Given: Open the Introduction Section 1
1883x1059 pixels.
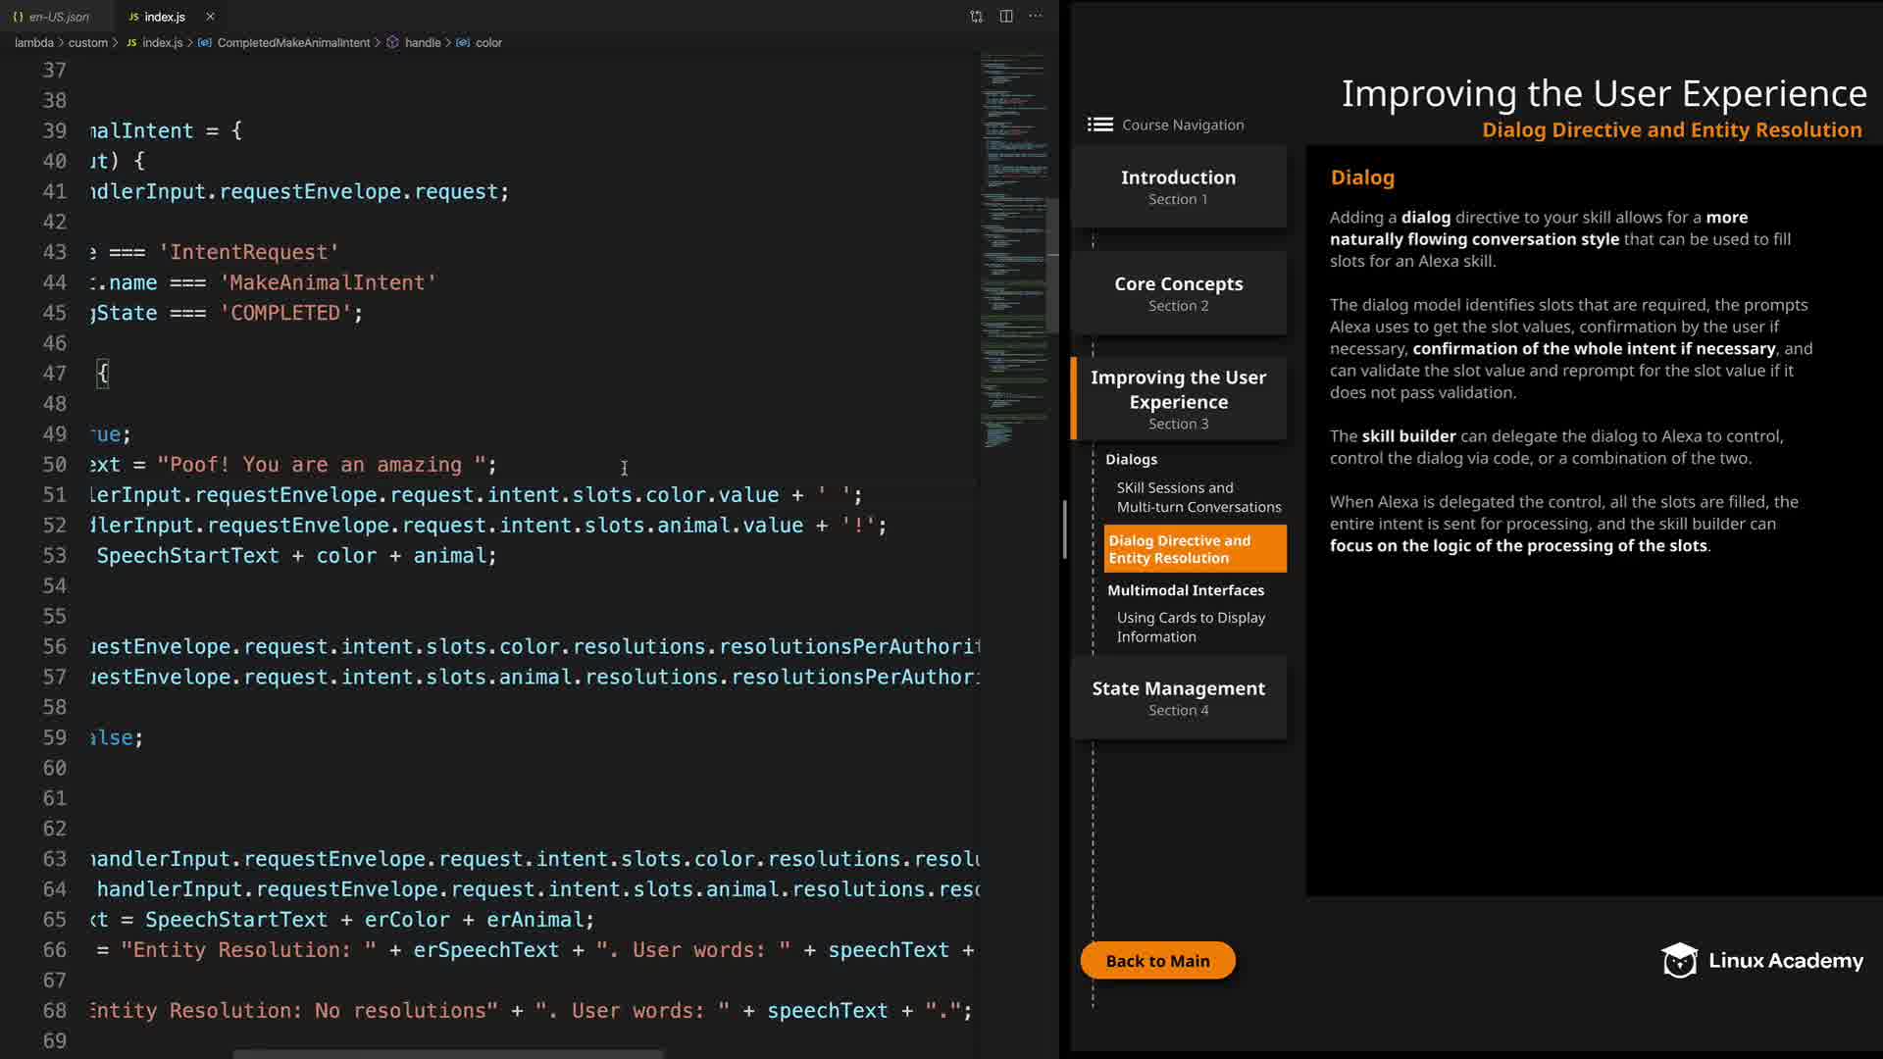Looking at the screenshot, I should tap(1178, 186).
